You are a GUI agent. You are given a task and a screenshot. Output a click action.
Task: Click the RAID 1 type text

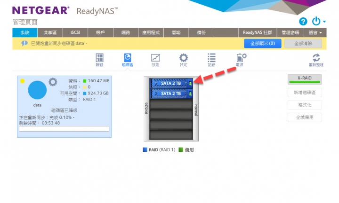(x=89, y=100)
